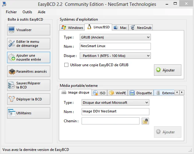This screenshot has width=194, height=154.
Task: Expand the Partition 1 disk dropdown
Action: pyautogui.click(x=115, y=56)
